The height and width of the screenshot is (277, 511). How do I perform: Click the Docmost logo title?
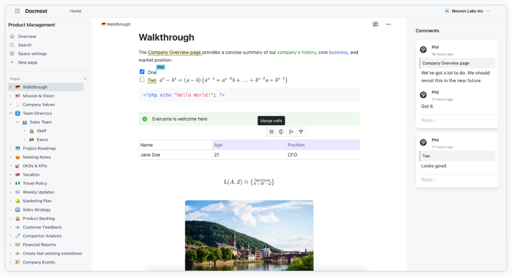pos(36,11)
